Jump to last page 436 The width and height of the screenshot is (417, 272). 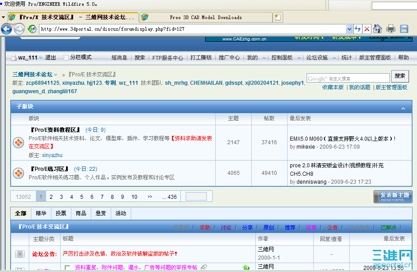(x=169, y=197)
